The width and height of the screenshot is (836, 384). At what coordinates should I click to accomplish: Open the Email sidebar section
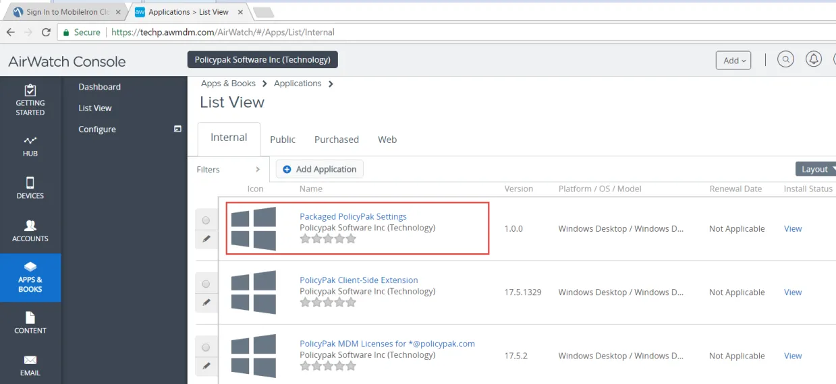(x=30, y=365)
